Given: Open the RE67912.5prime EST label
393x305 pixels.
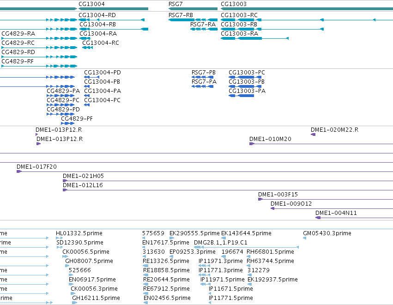Looking at the screenshot, I should [x=166, y=289].
